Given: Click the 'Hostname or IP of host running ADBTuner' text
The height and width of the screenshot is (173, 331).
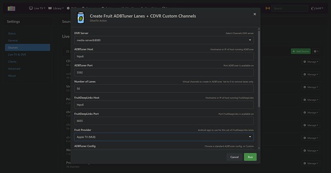Looking at the screenshot, I should (232, 49).
